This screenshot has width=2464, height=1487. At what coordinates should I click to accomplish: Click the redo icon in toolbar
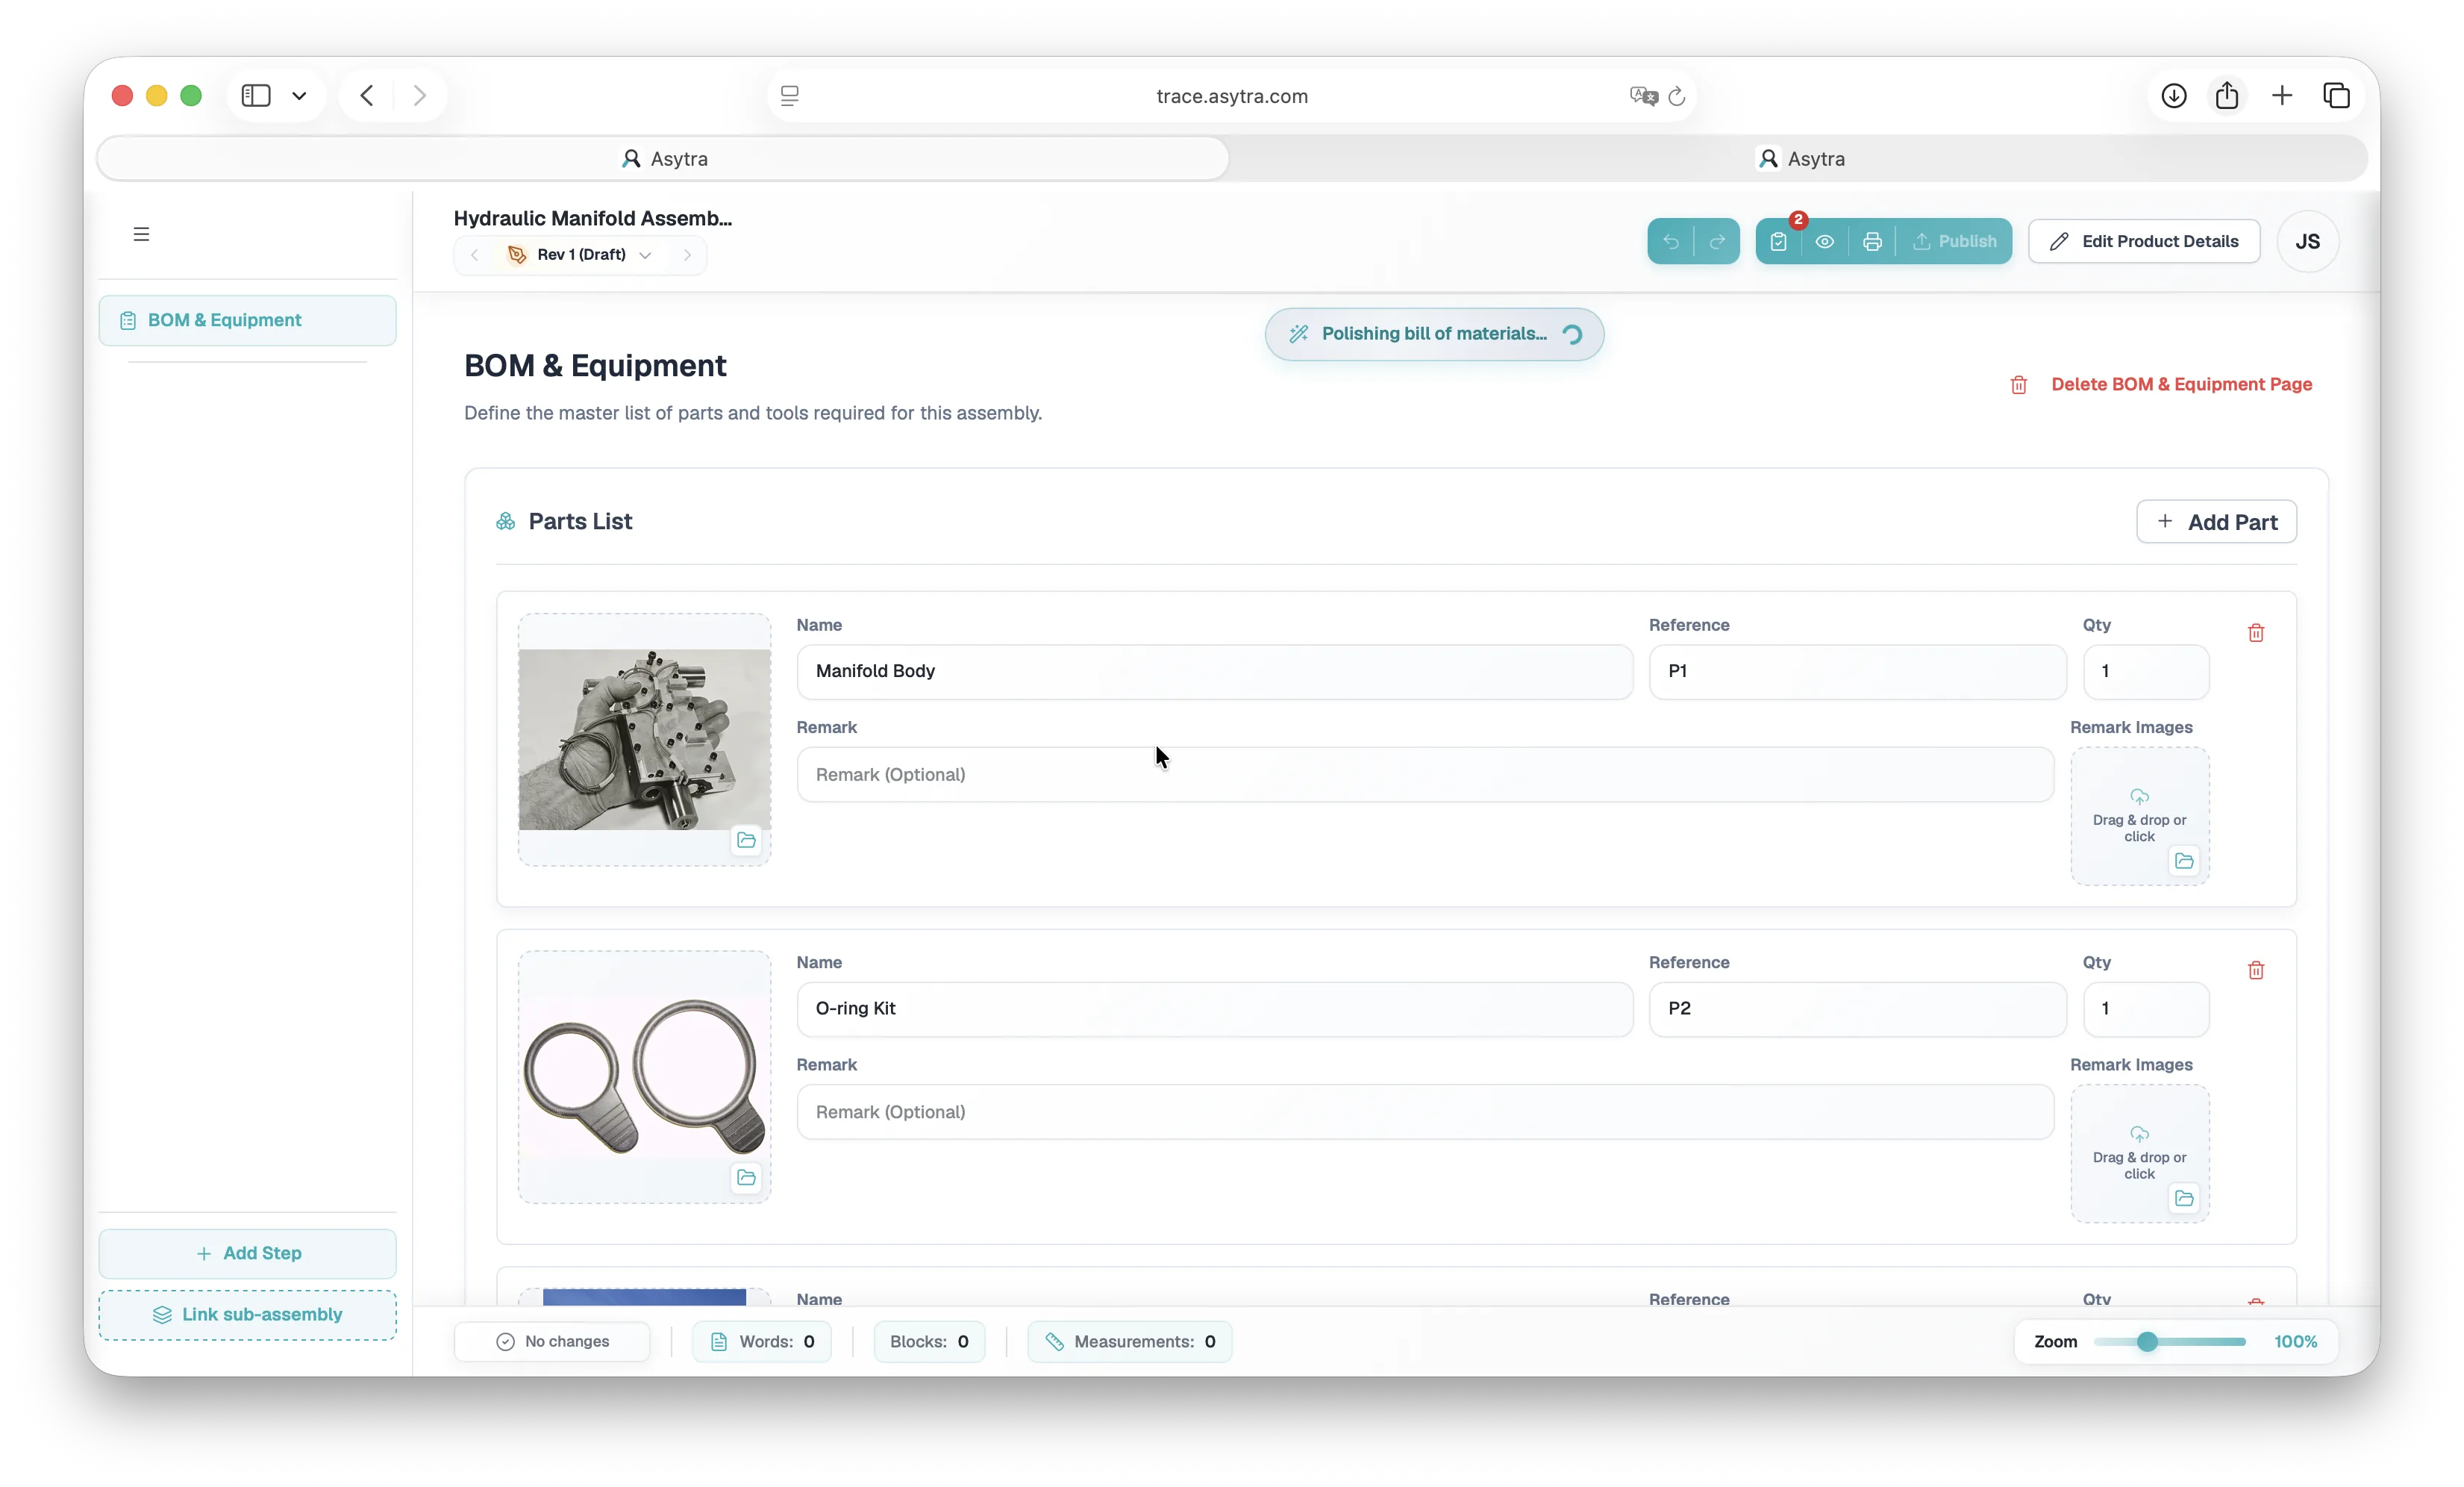coord(1717,241)
